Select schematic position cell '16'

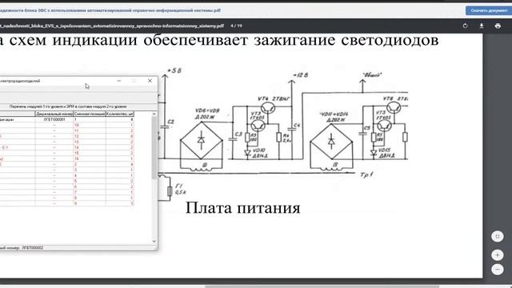(90, 158)
